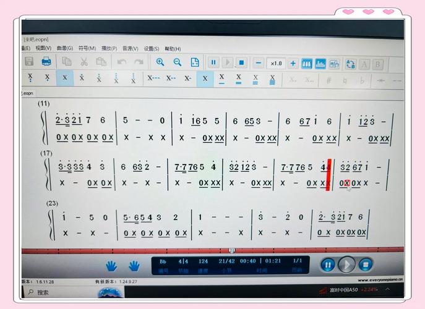Decrease playback speed with minus button

click(259, 63)
